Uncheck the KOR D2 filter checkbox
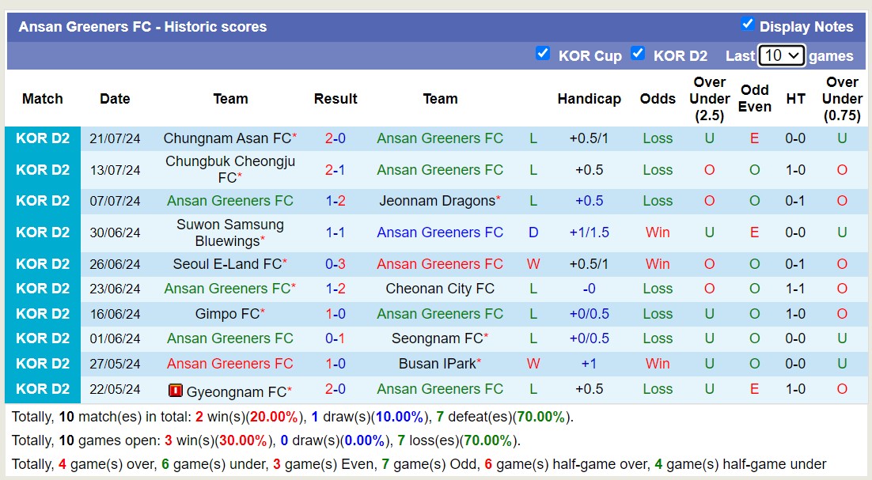Viewport: 872px width, 480px height. 638,53
